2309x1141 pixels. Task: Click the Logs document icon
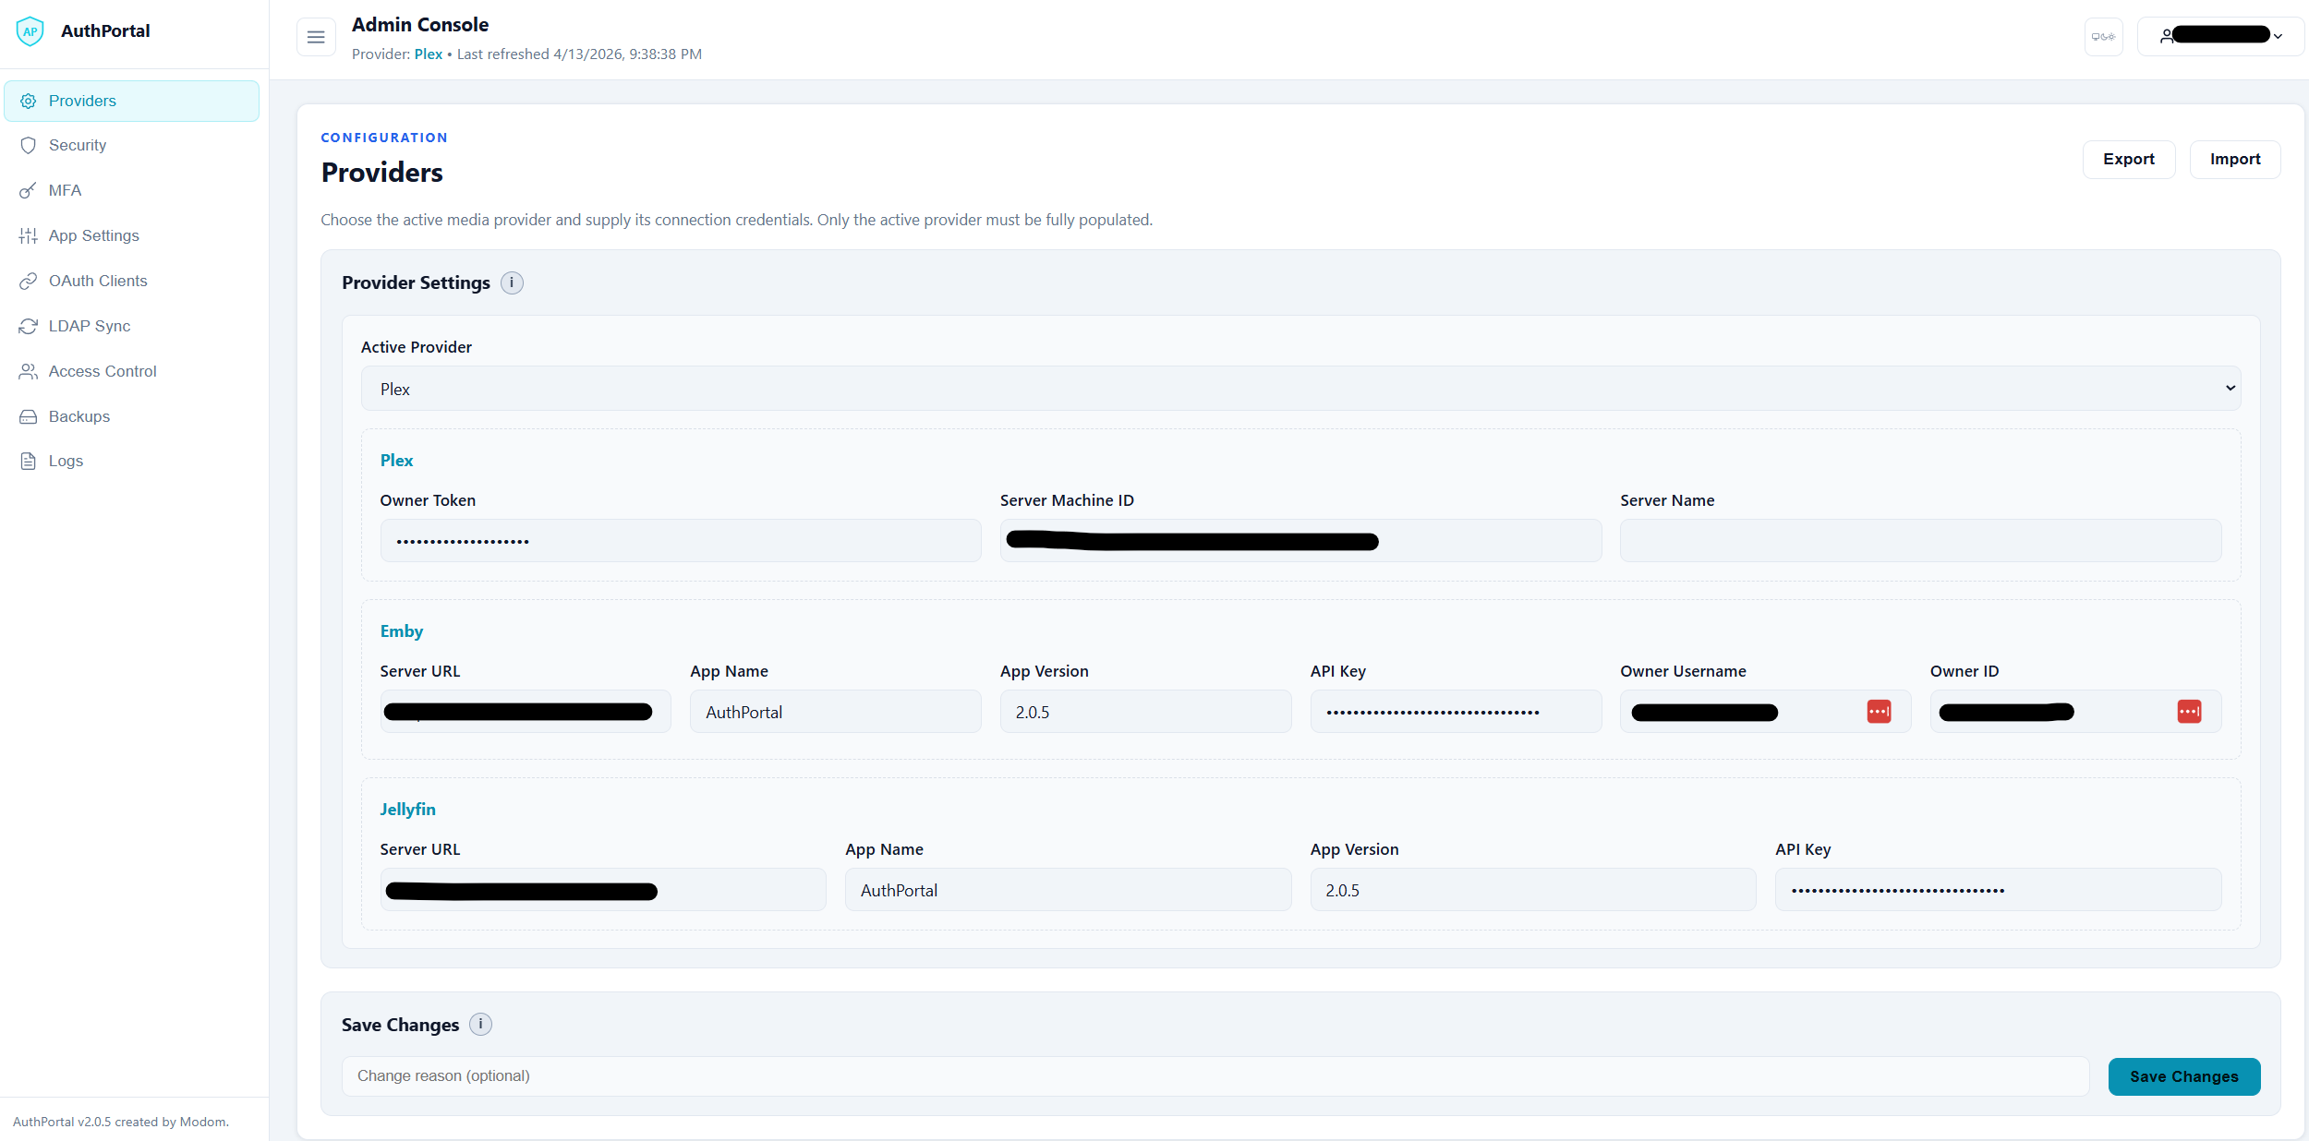29,462
